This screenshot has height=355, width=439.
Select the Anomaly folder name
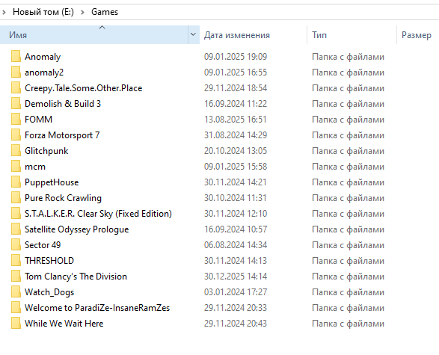tap(43, 57)
